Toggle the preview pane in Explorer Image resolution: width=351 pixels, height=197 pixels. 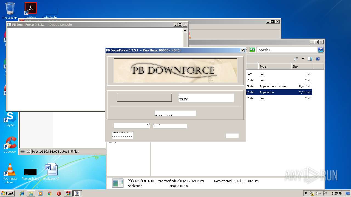click(x=310, y=59)
